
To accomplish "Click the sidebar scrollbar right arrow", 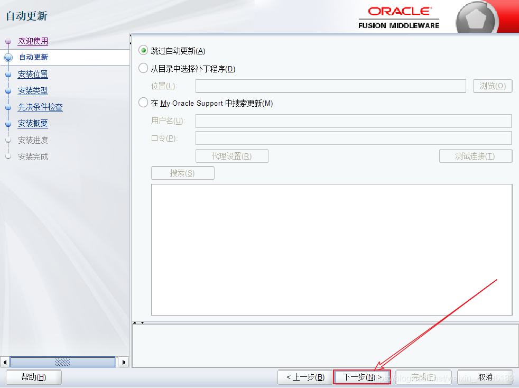I will 124,362.
